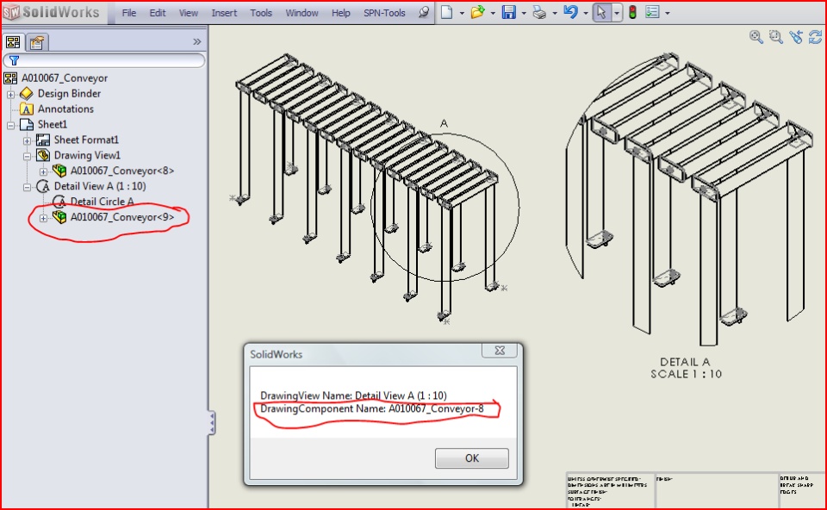Screen dimensions: 827x510
Task: Select the 'Detail Circle A' tree label
Action: (102, 202)
